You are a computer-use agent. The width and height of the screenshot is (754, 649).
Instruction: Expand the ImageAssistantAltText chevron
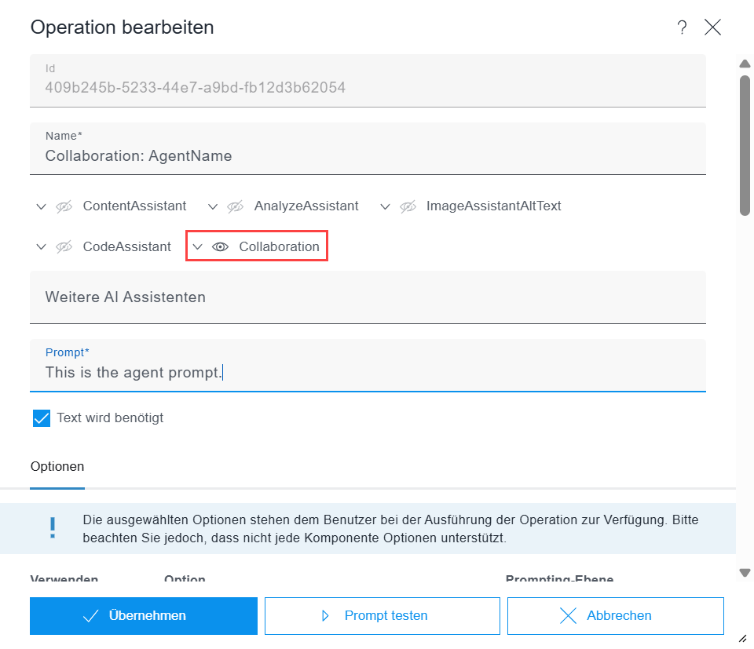click(x=385, y=206)
